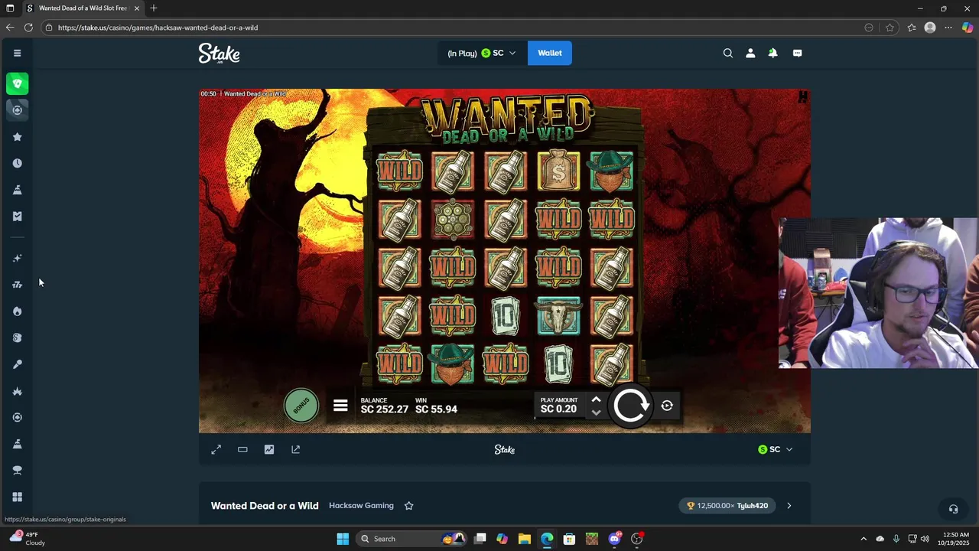This screenshot has height=551, width=979.
Task: Open live stats chart icon below game
Action: click(269, 449)
